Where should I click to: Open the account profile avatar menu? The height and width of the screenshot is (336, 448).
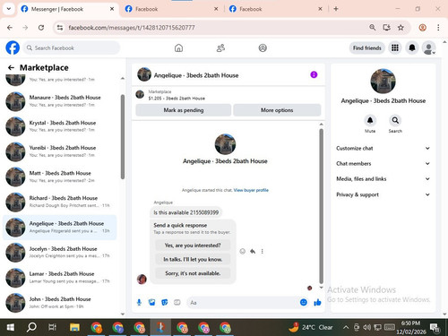(x=428, y=47)
